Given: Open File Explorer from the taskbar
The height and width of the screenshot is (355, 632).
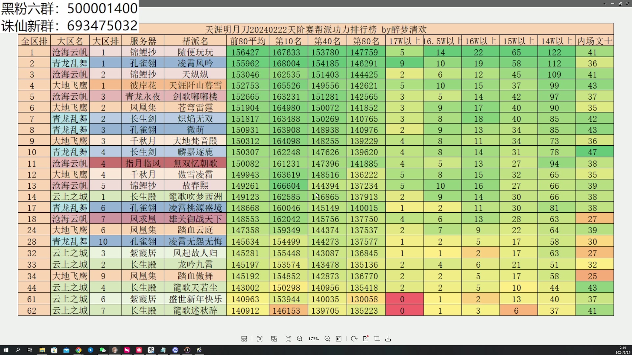Looking at the screenshot, I should click(x=42, y=350).
